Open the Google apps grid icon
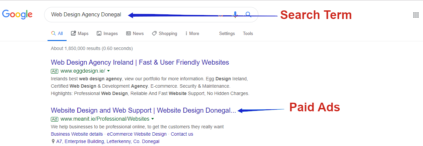The height and width of the screenshot is (146, 423). pos(416,15)
